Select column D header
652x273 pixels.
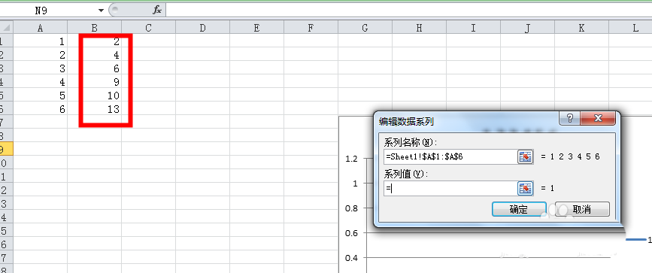click(x=202, y=28)
